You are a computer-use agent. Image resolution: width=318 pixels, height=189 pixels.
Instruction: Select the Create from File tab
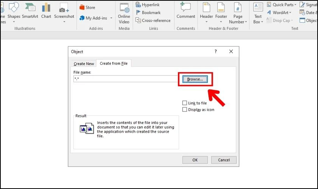coord(114,64)
